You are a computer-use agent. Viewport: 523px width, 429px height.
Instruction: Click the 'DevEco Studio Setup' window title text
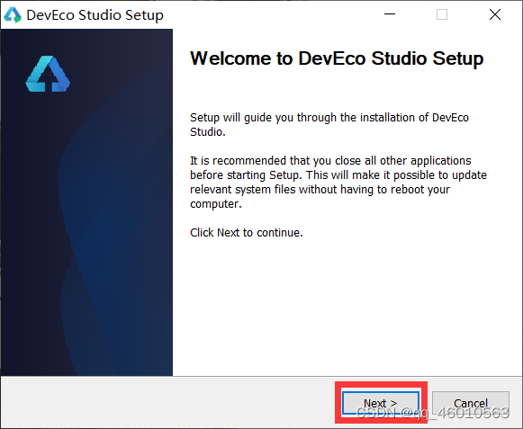[95, 15]
